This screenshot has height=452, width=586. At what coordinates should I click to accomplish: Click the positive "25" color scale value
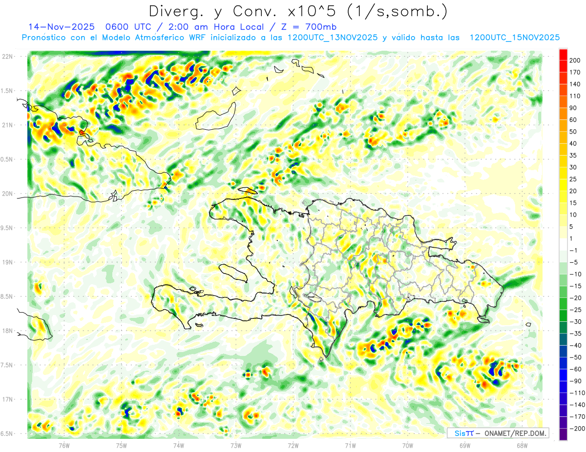tap(573, 179)
